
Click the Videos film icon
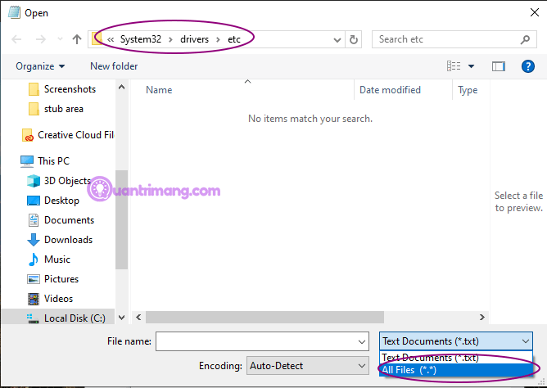[x=34, y=299]
